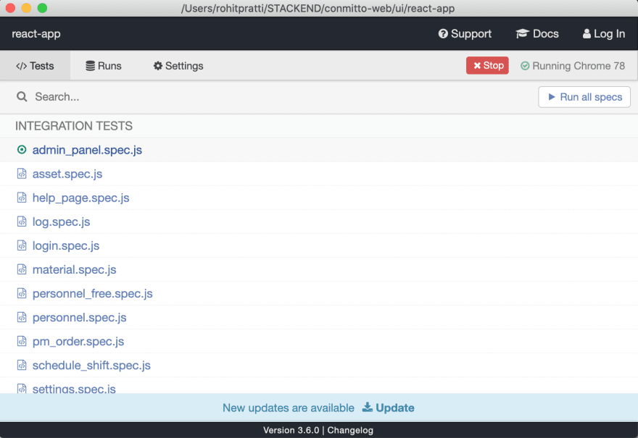
Task: Click the question mark Support icon
Action: pyautogui.click(x=443, y=34)
